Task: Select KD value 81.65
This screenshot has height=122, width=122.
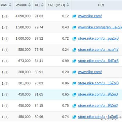Action: [39, 94]
